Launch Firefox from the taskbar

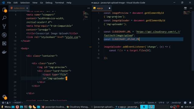click(x=17, y=107)
